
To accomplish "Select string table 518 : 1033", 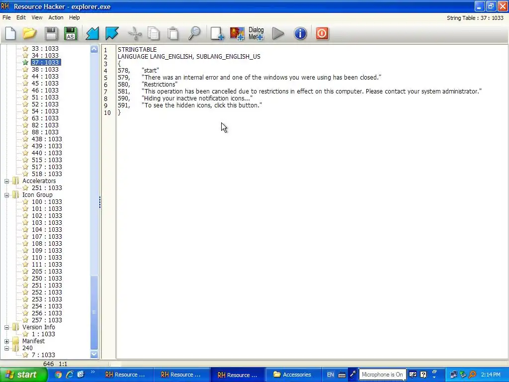I will (x=47, y=174).
